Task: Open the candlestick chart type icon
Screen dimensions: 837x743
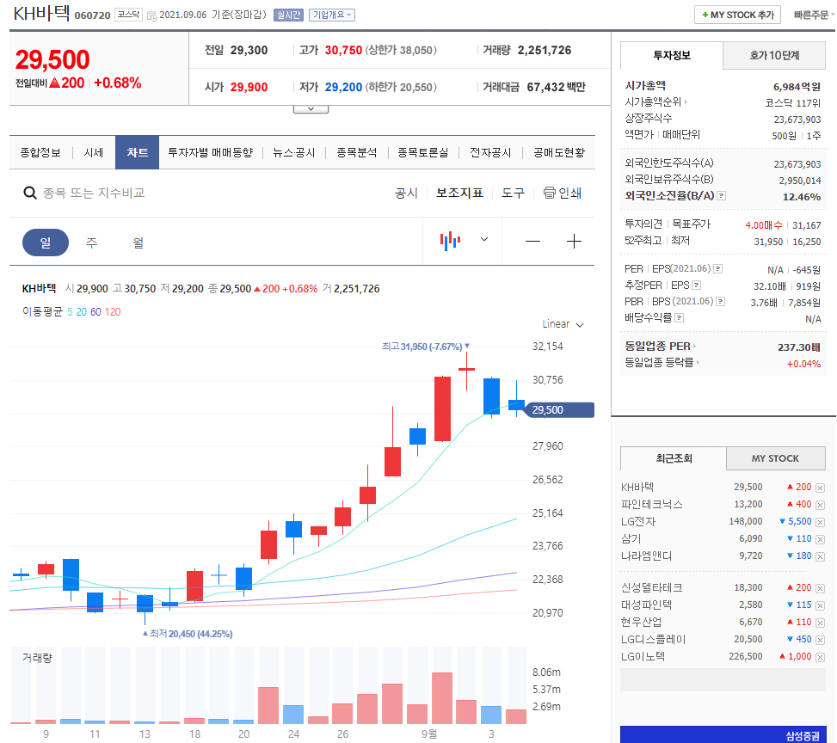Action: [450, 241]
